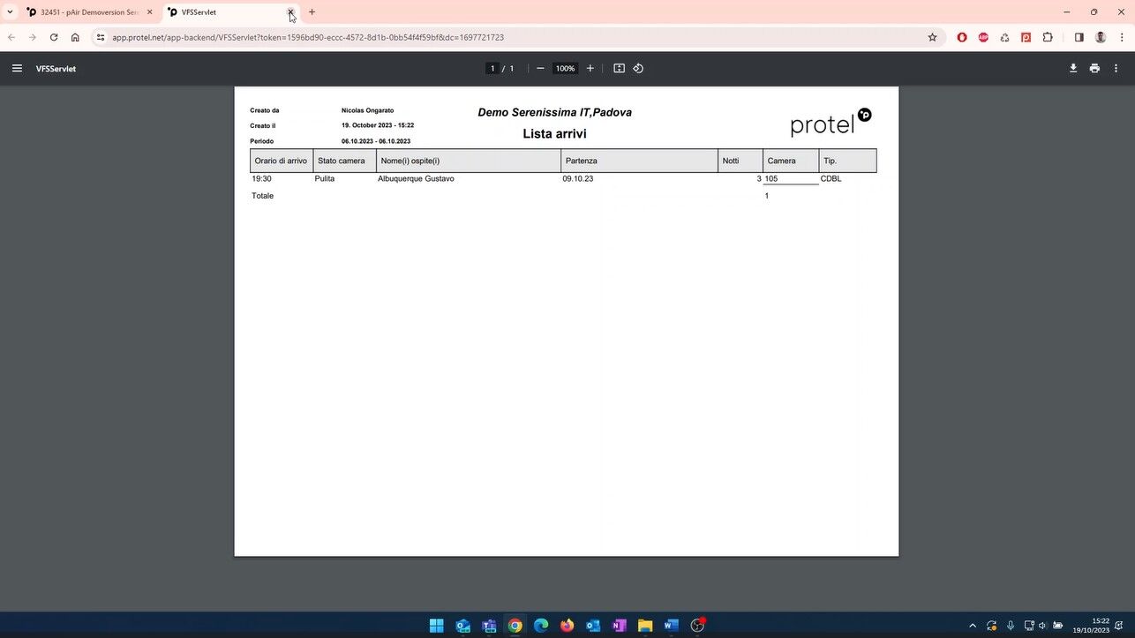The image size is (1135, 638).
Task: Switch to the pAir Demoversion tab
Action: click(x=88, y=12)
